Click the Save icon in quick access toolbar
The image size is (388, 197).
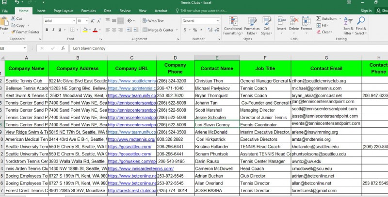pyautogui.click(x=4, y=2)
